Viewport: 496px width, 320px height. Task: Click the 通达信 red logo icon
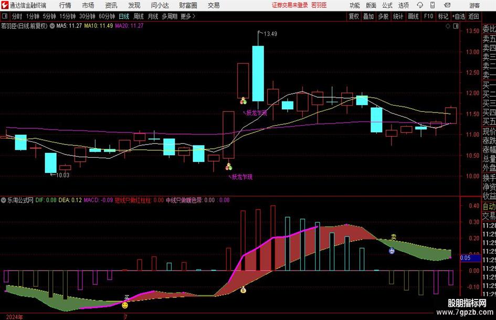pos(4,5)
